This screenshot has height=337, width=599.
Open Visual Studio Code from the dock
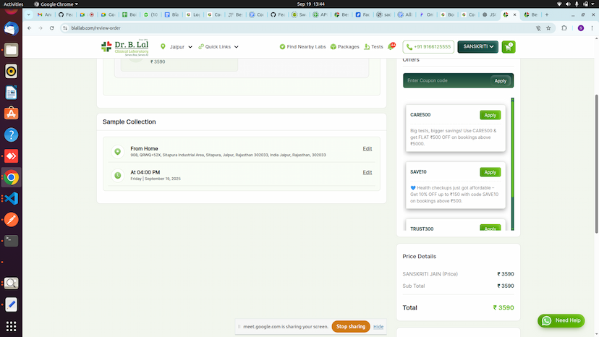11,198
